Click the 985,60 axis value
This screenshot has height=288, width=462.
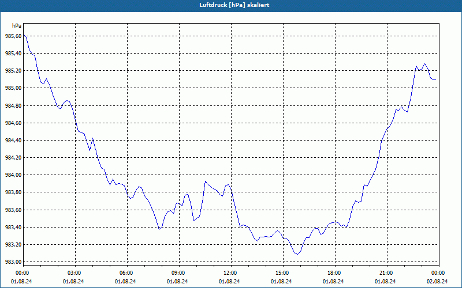pyautogui.click(x=13, y=36)
